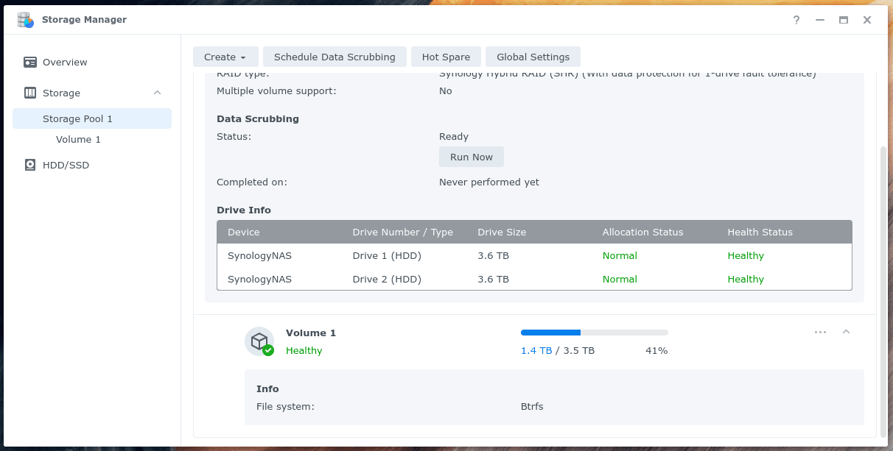Open the ellipsis options menu for Volume 1
The height and width of the screenshot is (451, 893).
[x=820, y=332]
